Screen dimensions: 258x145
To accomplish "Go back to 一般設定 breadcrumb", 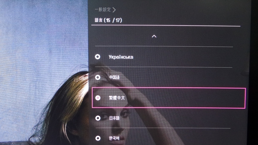I will 103,10.
